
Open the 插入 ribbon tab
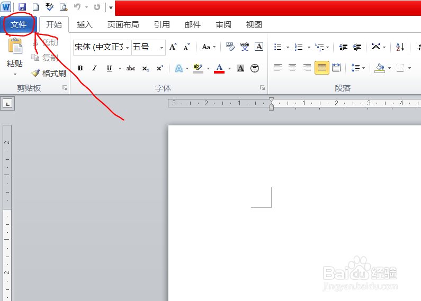(x=85, y=25)
